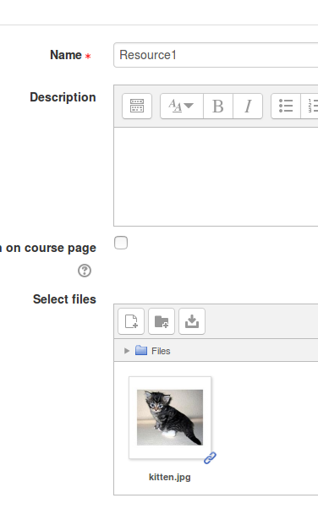The height and width of the screenshot is (509, 318).
Task: Apply italic formatting in description editor
Action: pyautogui.click(x=248, y=107)
